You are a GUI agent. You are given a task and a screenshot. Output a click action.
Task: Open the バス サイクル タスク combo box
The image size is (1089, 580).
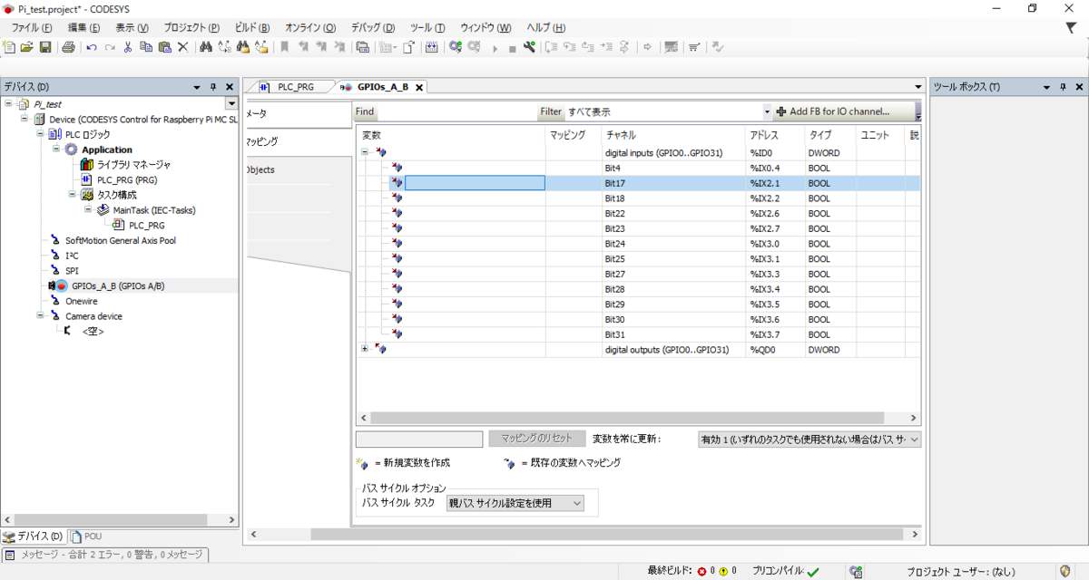[x=515, y=503]
